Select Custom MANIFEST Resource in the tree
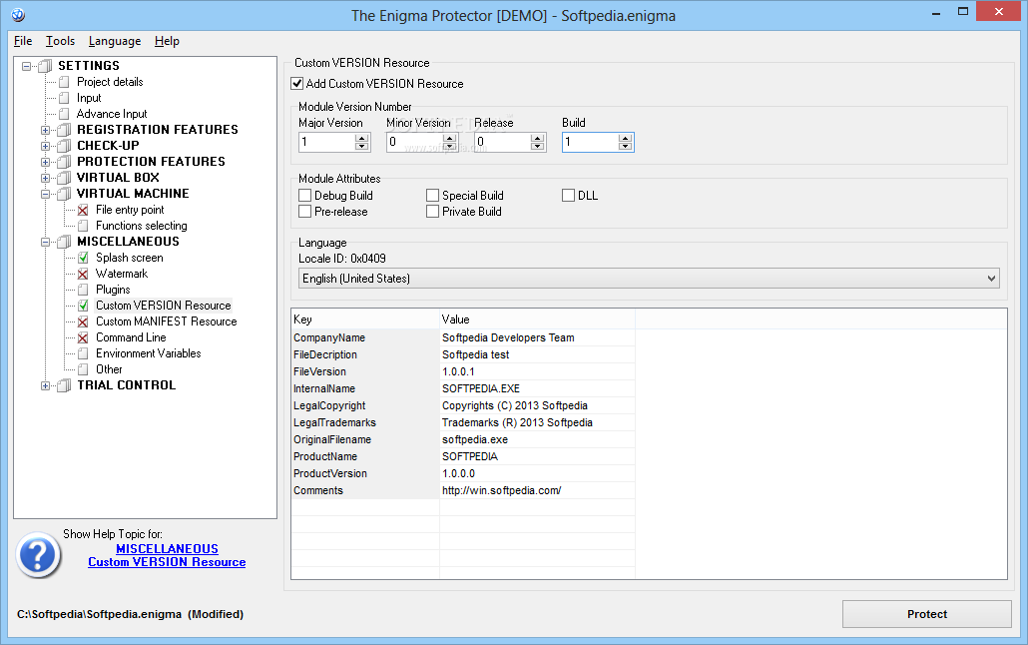The height and width of the screenshot is (645, 1028). [167, 322]
